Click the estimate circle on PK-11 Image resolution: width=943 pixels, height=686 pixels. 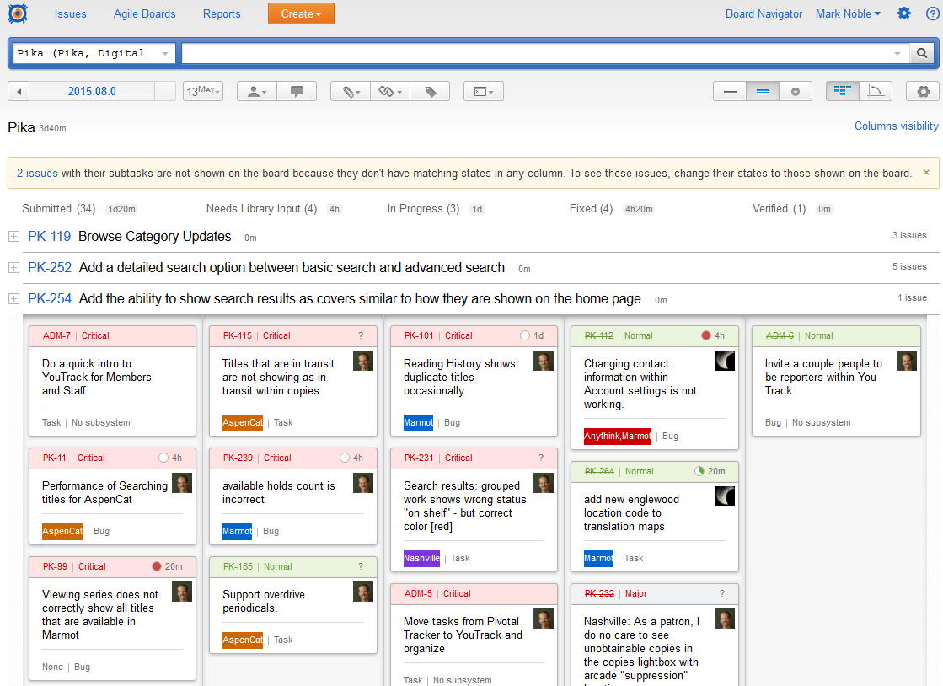coord(163,458)
